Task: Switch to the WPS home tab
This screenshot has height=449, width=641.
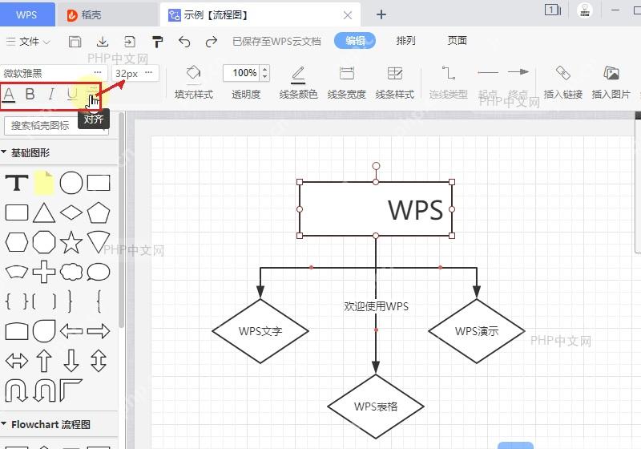Action: point(27,14)
